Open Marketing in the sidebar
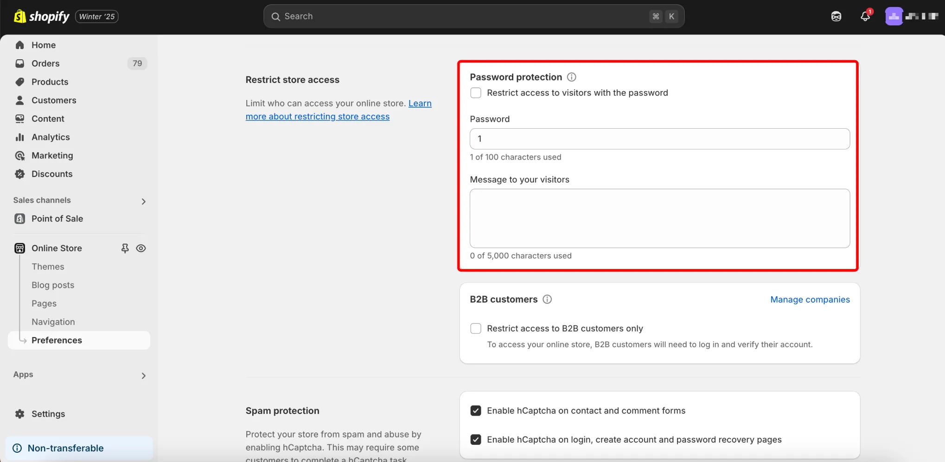 pos(52,156)
